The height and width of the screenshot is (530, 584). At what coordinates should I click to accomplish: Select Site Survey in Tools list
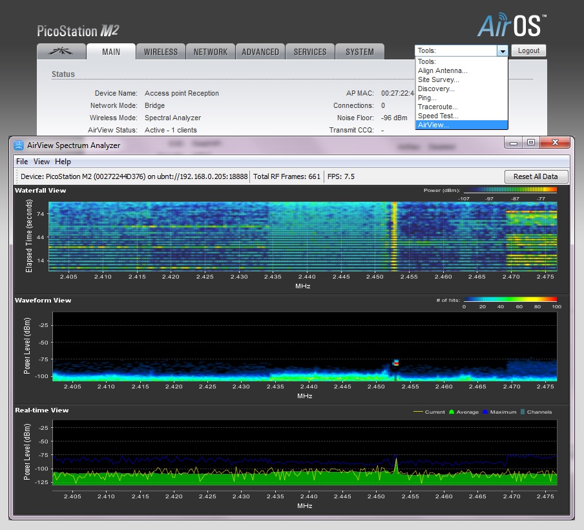(x=461, y=79)
